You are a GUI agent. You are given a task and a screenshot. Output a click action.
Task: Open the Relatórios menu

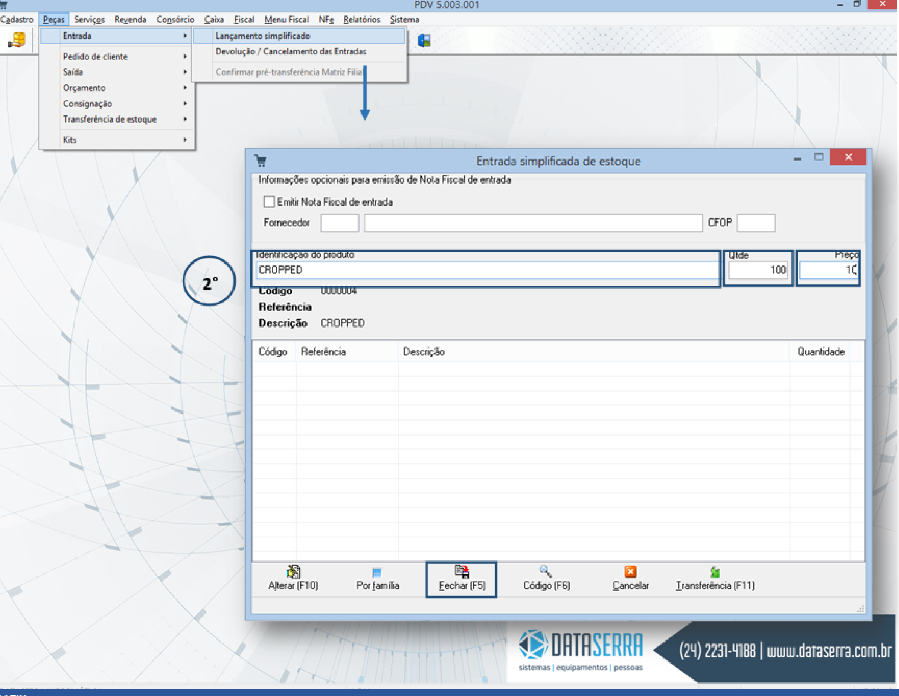(x=361, y=19)
